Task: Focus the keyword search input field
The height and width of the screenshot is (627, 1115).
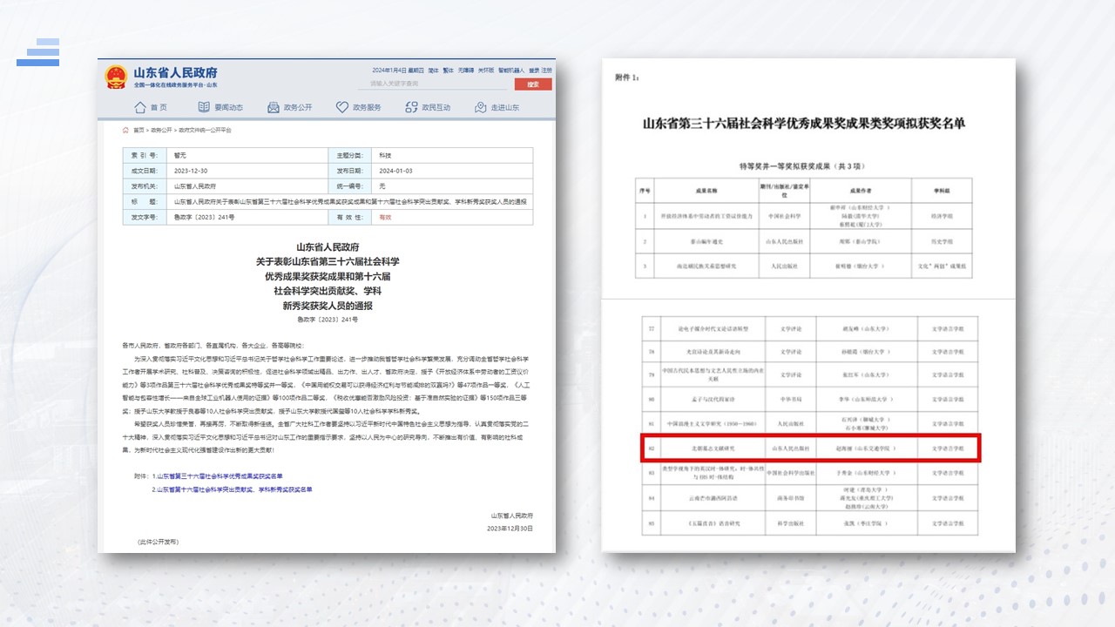Action: 432,84
